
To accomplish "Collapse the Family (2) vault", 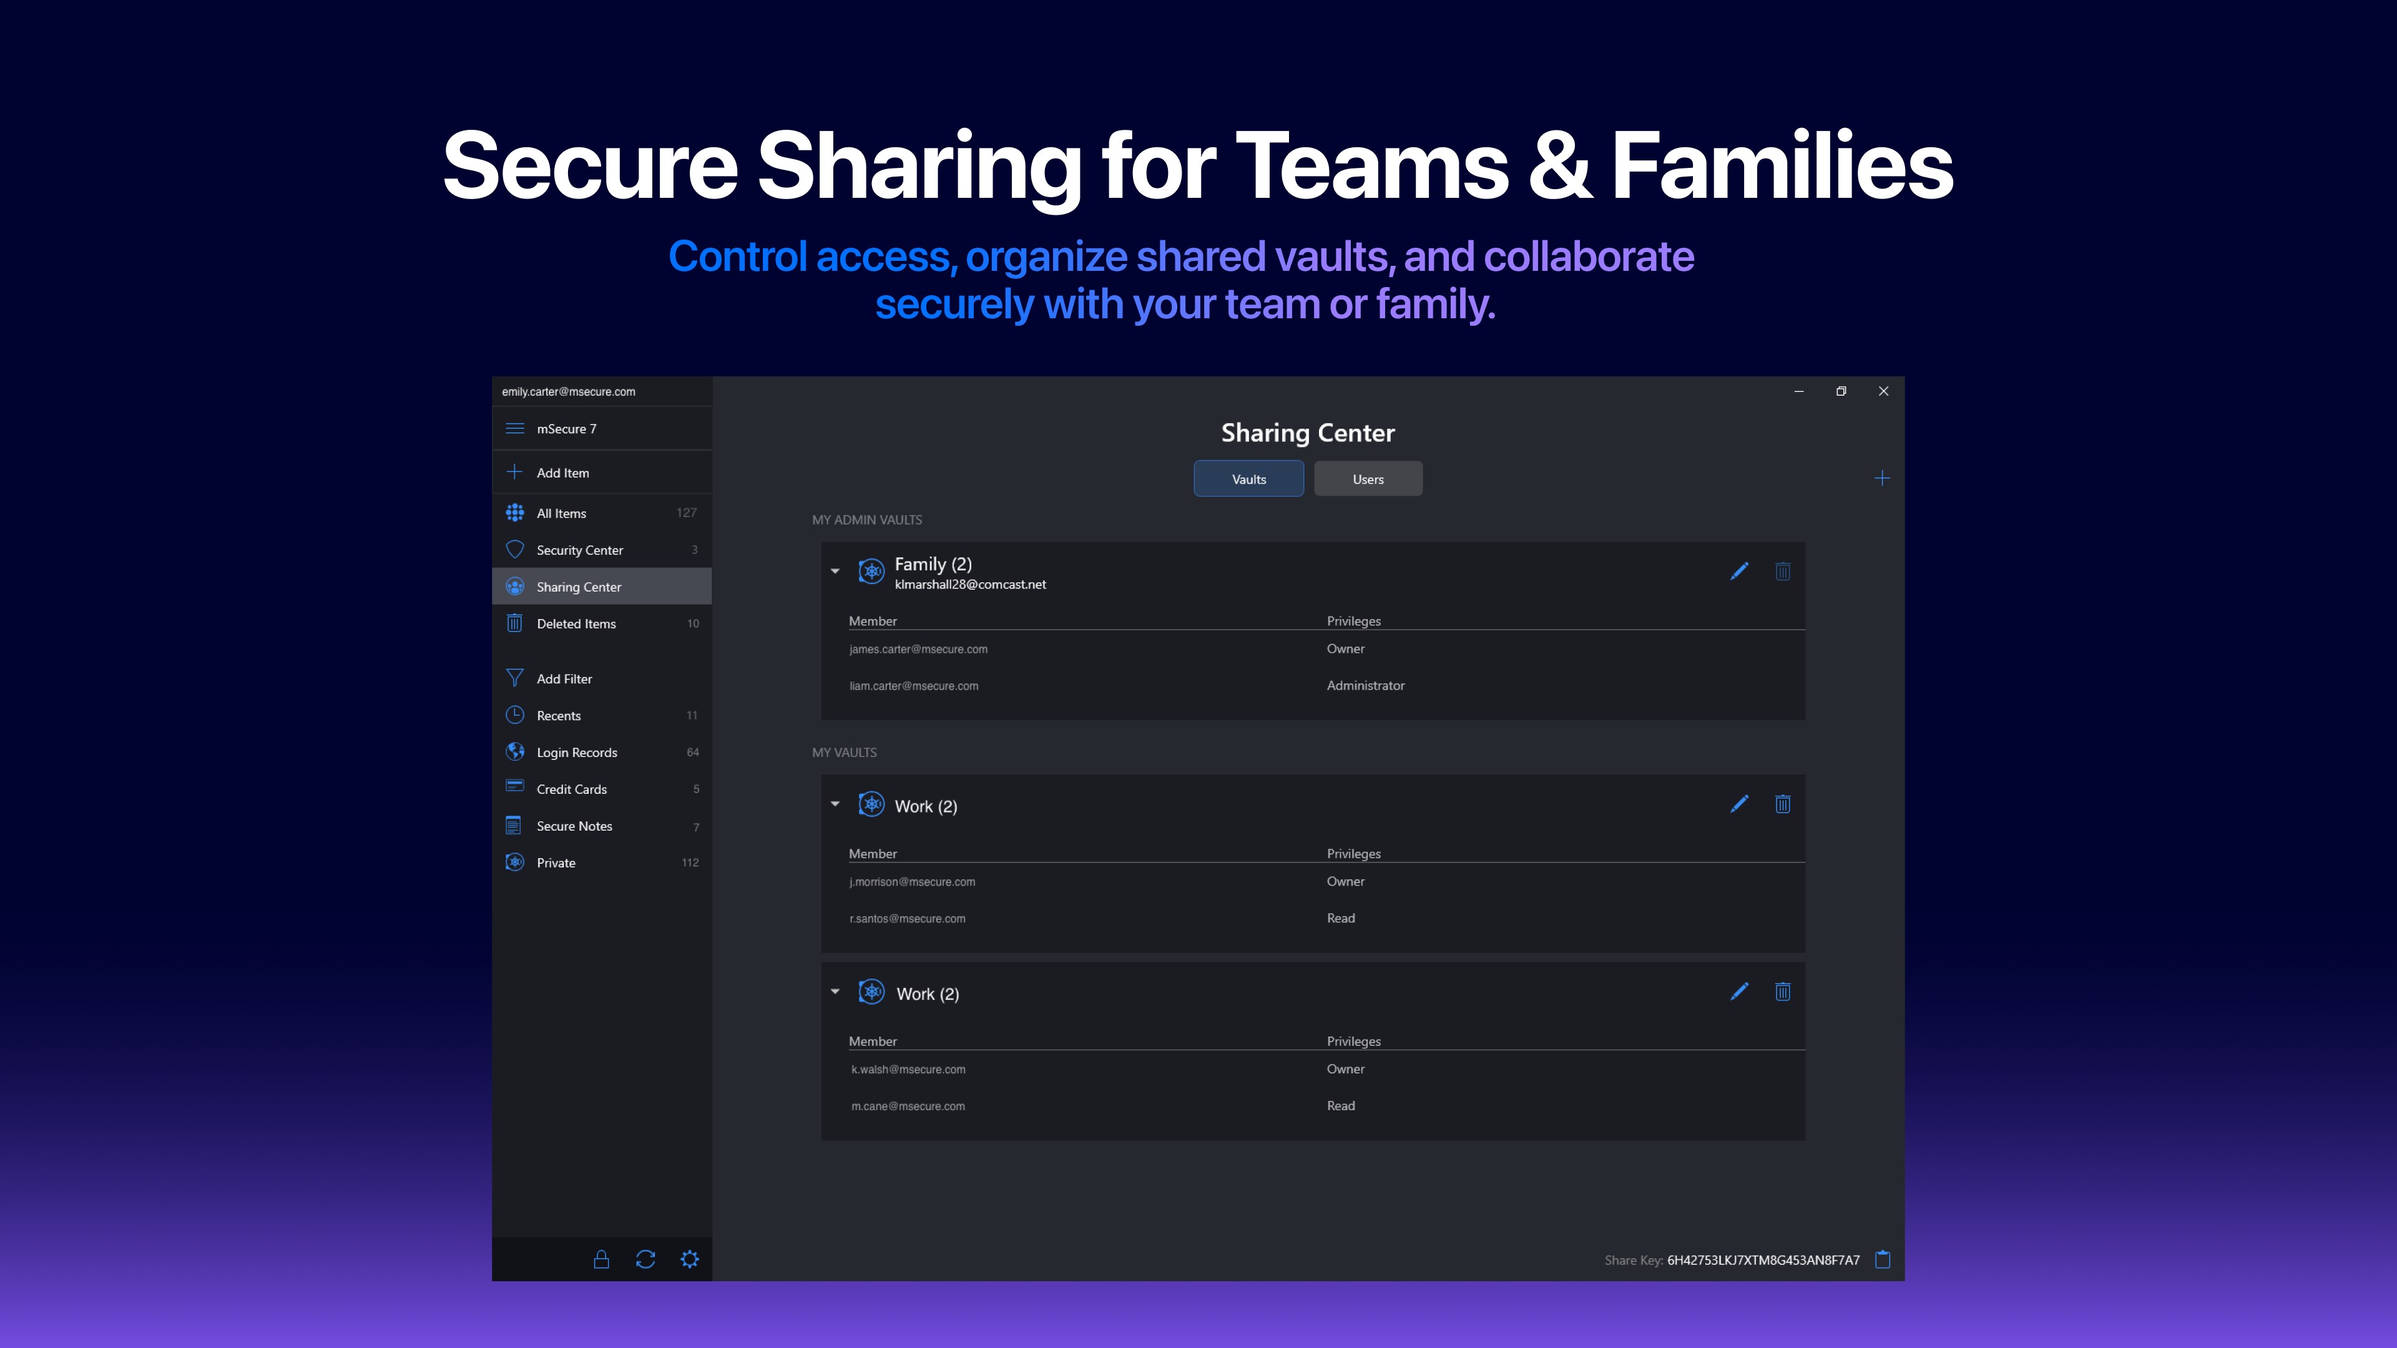I will (x=835, y=571).
